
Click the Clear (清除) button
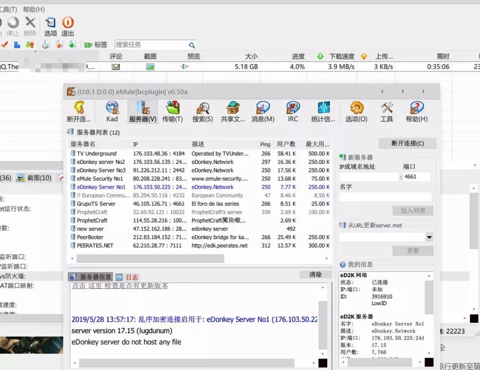[x=315, y=275]
